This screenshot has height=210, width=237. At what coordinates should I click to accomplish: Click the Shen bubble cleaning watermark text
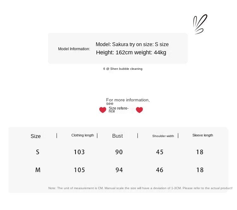point(123,69)
